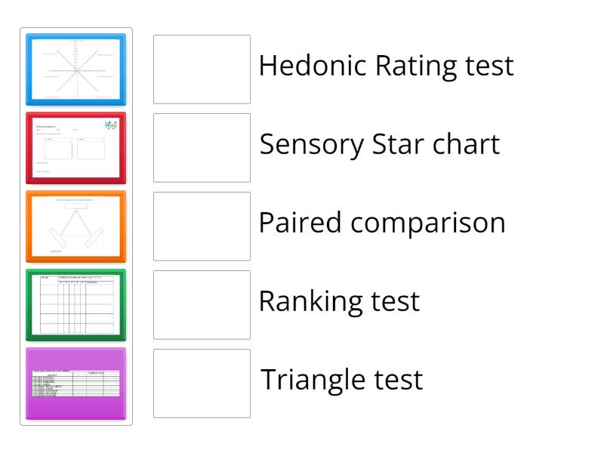
Task: Select the Ranking test label
Action: pos(339,302)
